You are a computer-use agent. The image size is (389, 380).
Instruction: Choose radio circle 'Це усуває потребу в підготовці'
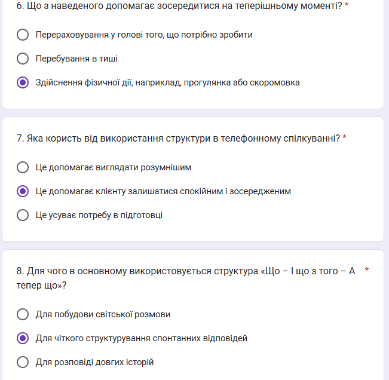coord(23,215)
